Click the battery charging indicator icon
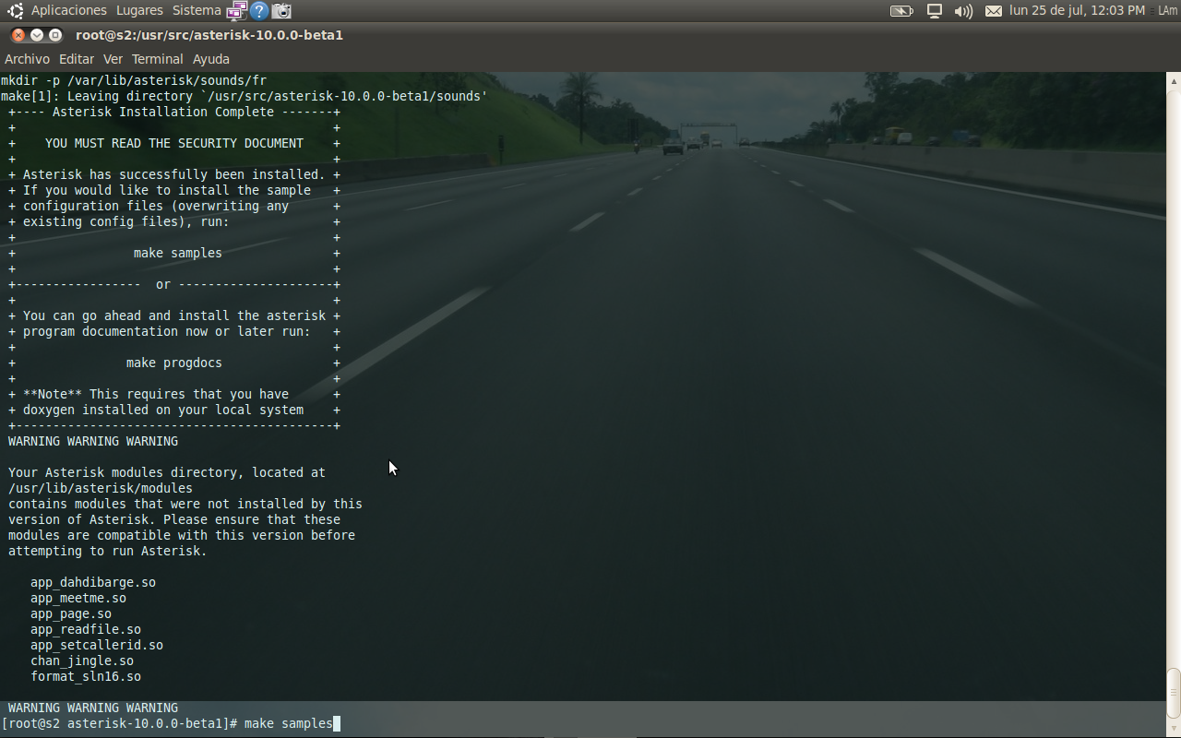The image size is (1181, 738). click(x=901, y=11)
